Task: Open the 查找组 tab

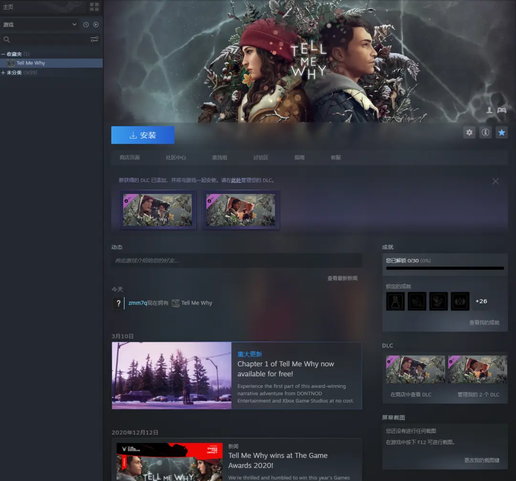Action: [219, 158]
